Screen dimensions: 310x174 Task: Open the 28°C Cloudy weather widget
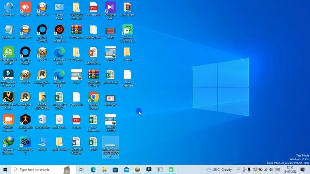point(219,170)
